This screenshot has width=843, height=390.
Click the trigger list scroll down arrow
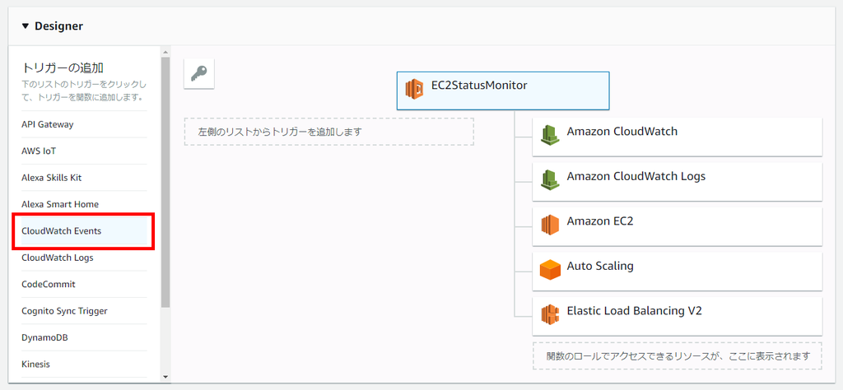pos(165,377)
